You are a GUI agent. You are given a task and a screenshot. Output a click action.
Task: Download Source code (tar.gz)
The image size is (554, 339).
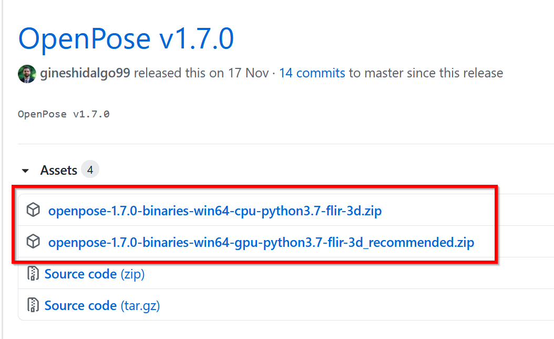coord(102,306)
